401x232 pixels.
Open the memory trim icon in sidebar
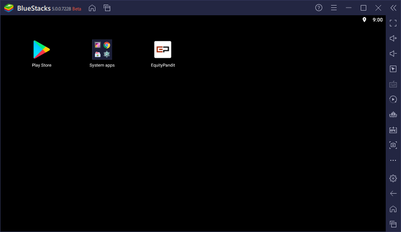[x=393, y=115]
